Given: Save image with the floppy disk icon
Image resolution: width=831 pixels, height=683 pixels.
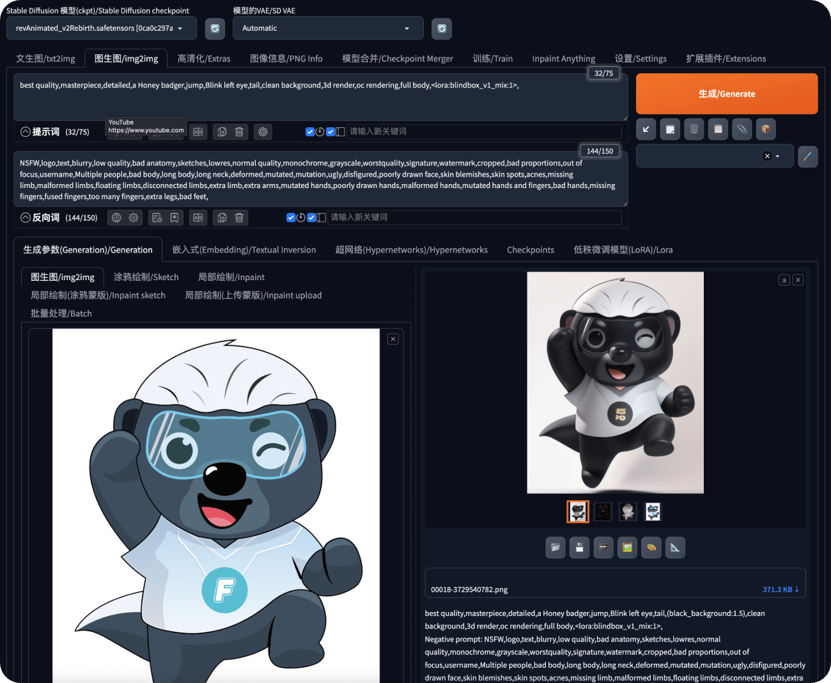Looking at the screenshot, I should 579,547.
